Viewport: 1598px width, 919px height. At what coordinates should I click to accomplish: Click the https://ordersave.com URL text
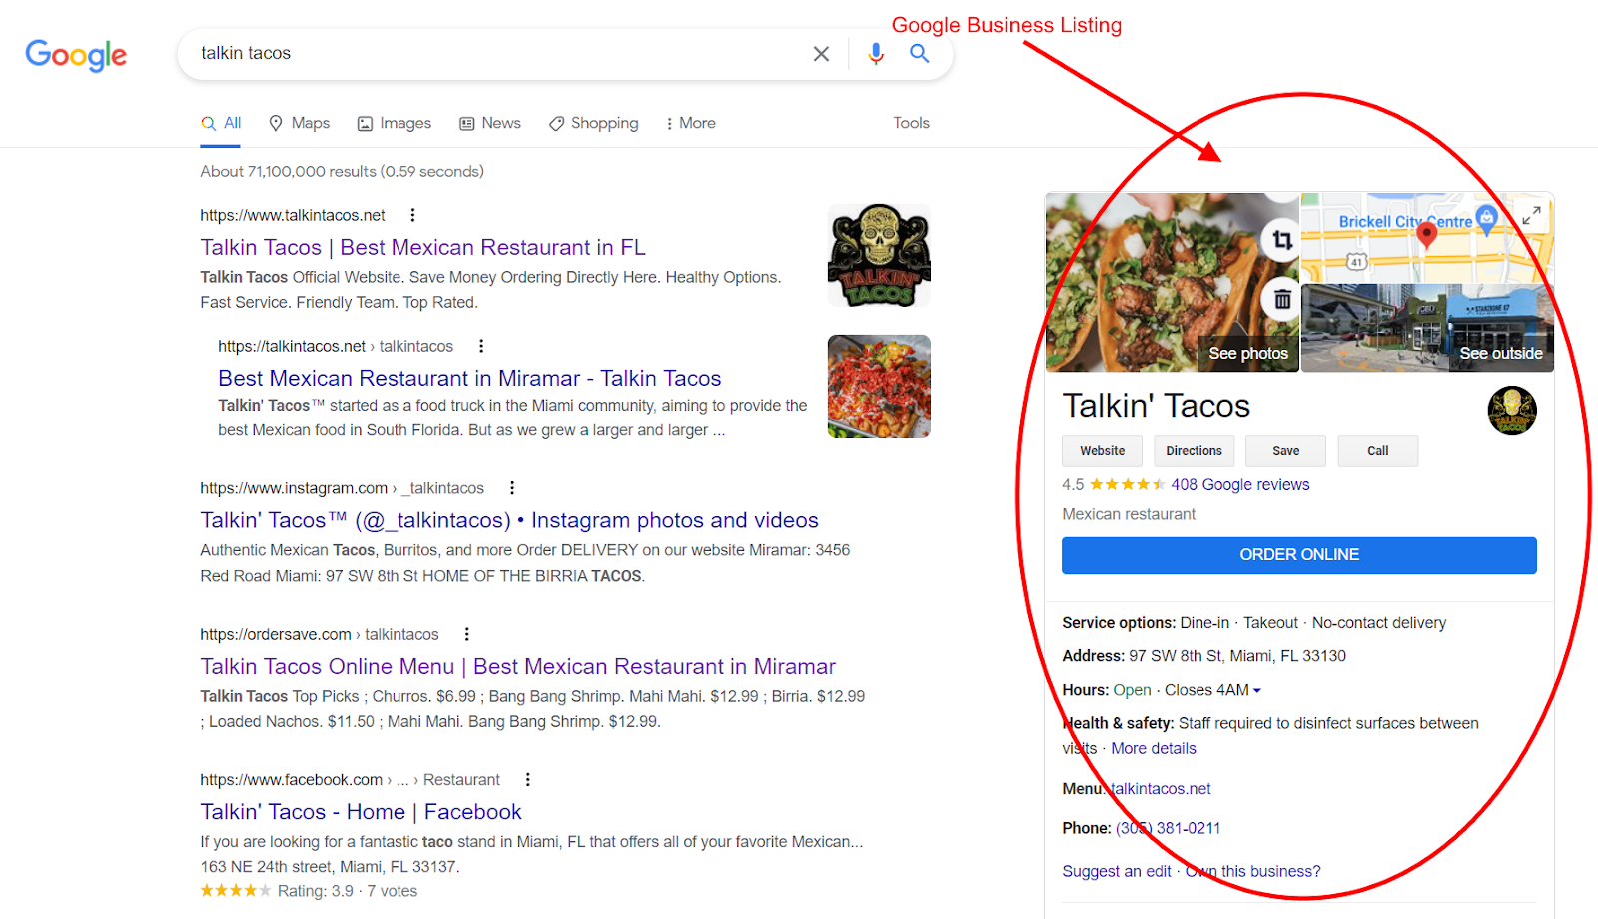pos(276,634)
